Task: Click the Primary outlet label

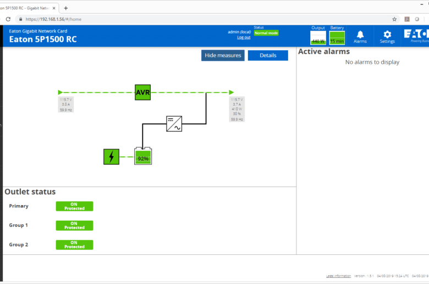Action: [19, 206]
